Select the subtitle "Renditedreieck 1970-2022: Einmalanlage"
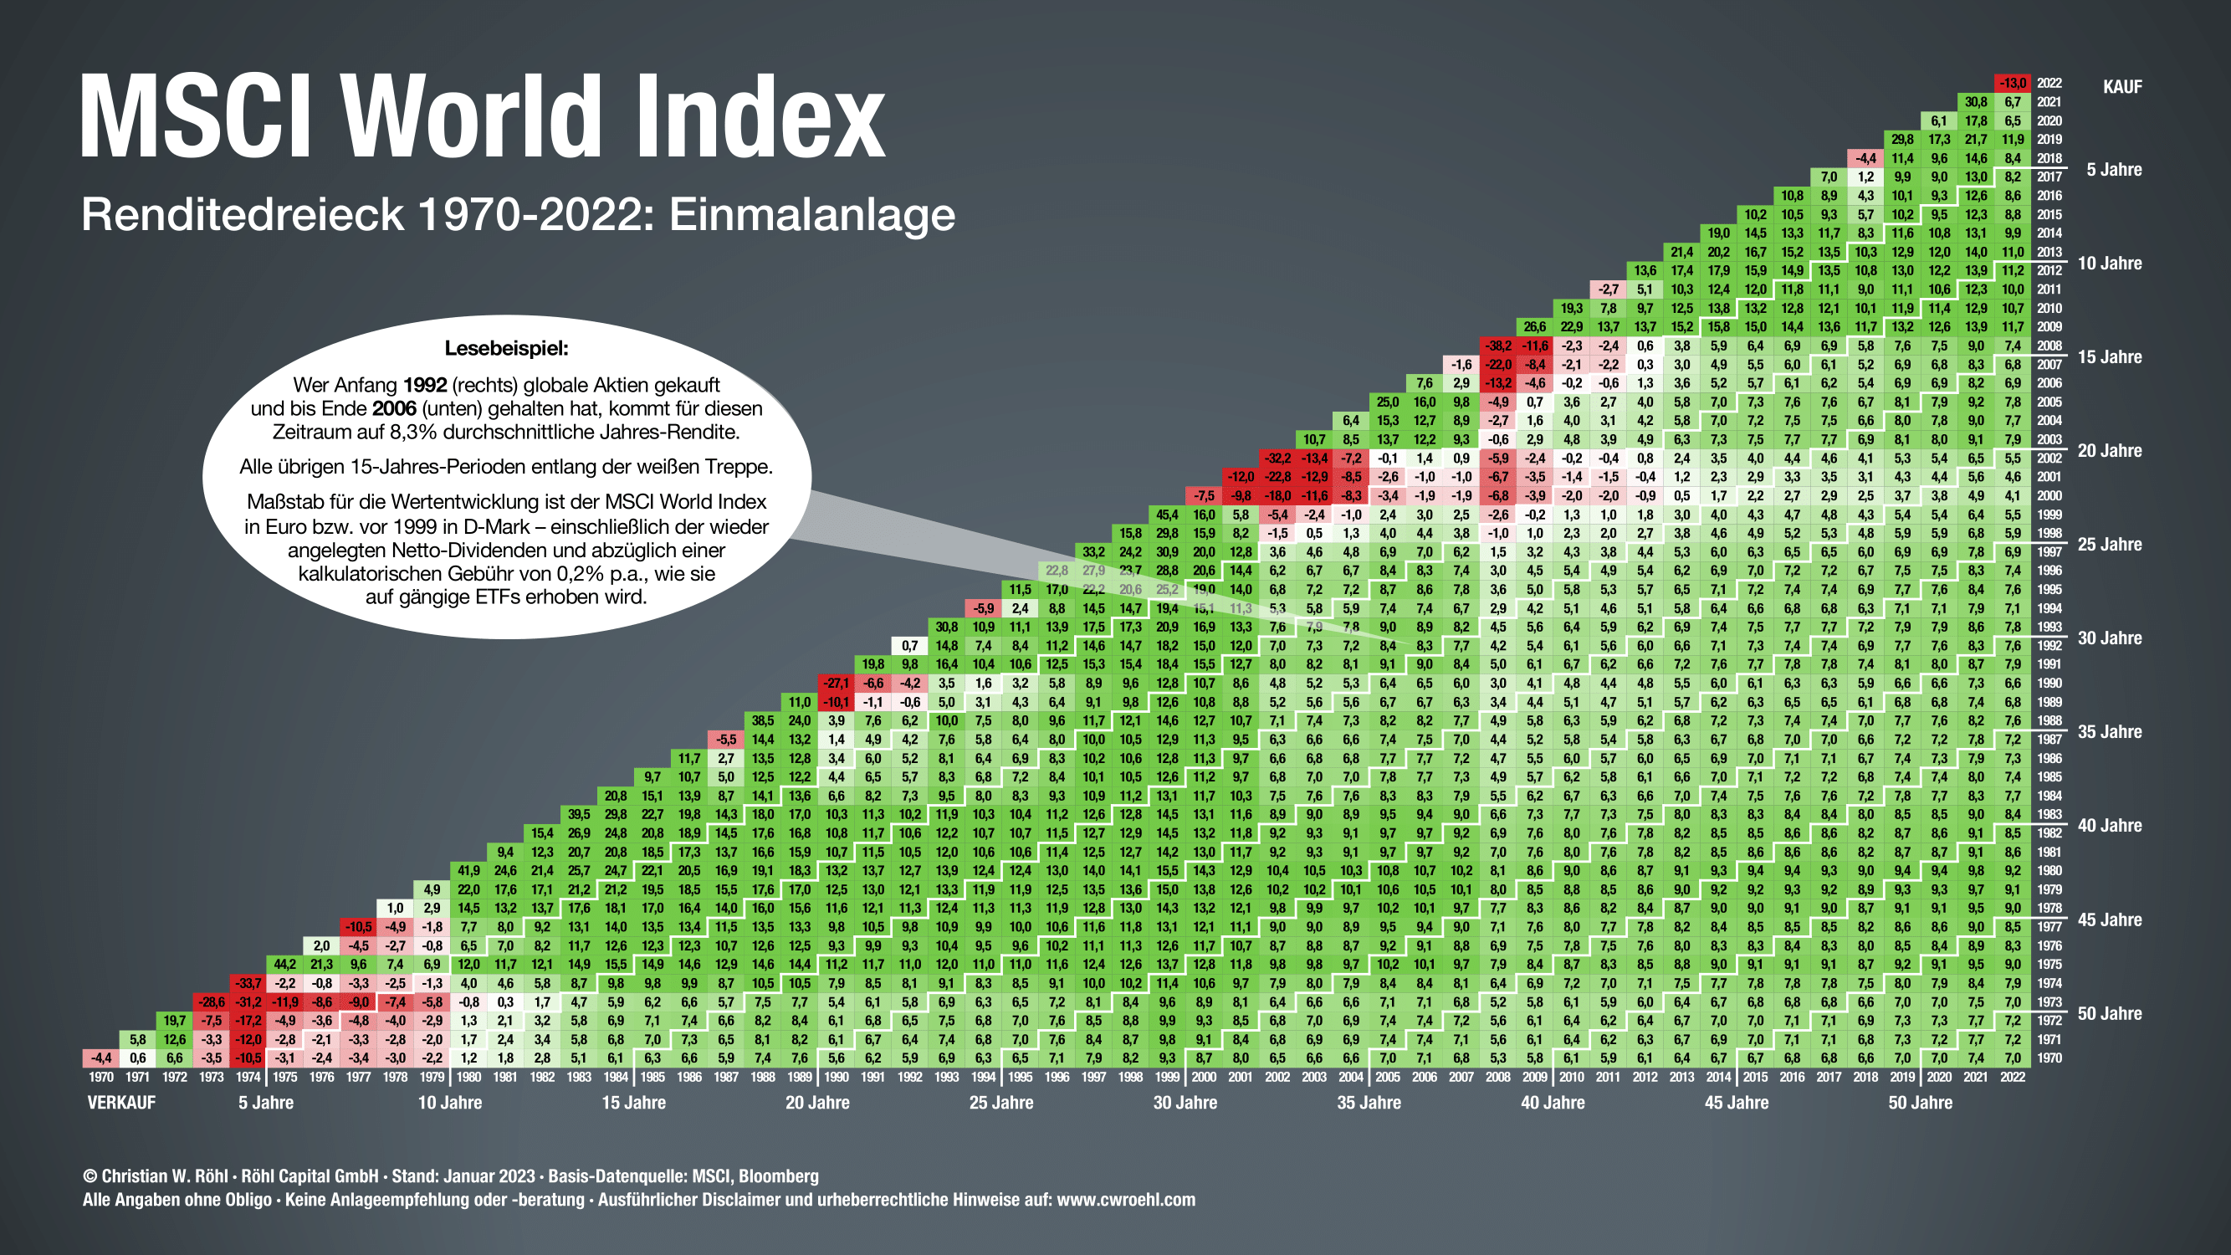The width and height of the screenshot is (2231, 1255). click(x=518, y=214)
